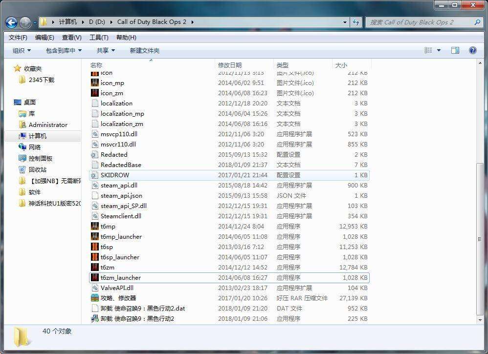Screen dimensions: 488x354
Task: Click the SKIDROW config file icon
Action: coord(94,175)
